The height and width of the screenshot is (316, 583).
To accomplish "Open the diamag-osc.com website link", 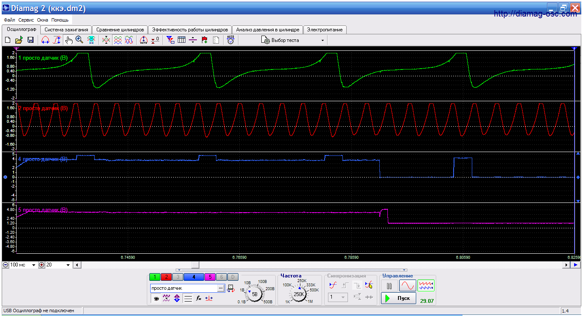I will [x=535, y=14].
